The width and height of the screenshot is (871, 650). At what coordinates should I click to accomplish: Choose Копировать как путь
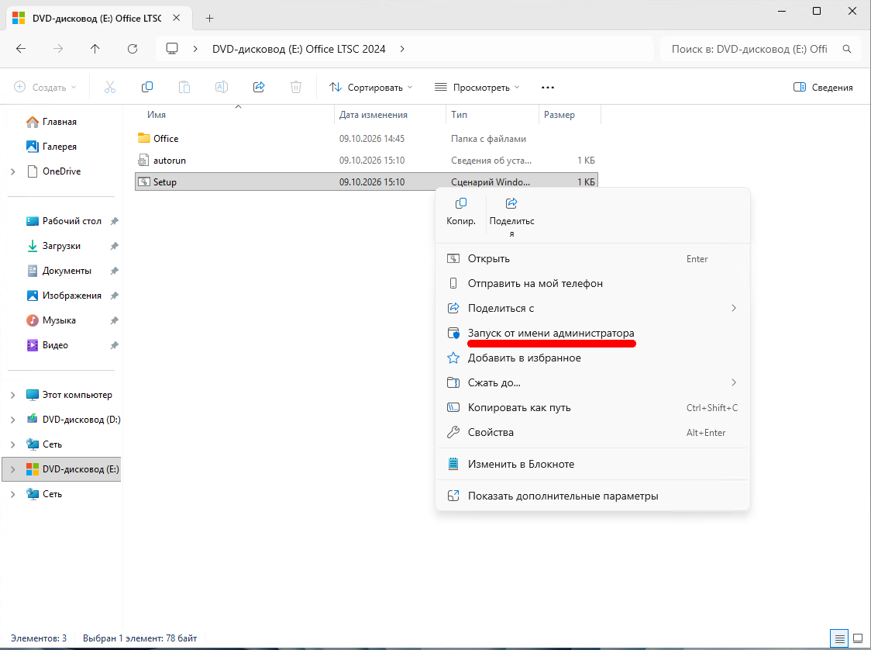coord(593,407)
